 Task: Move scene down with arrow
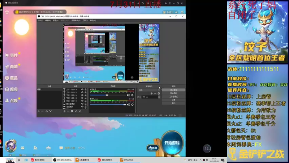click(x=50, y=111)
